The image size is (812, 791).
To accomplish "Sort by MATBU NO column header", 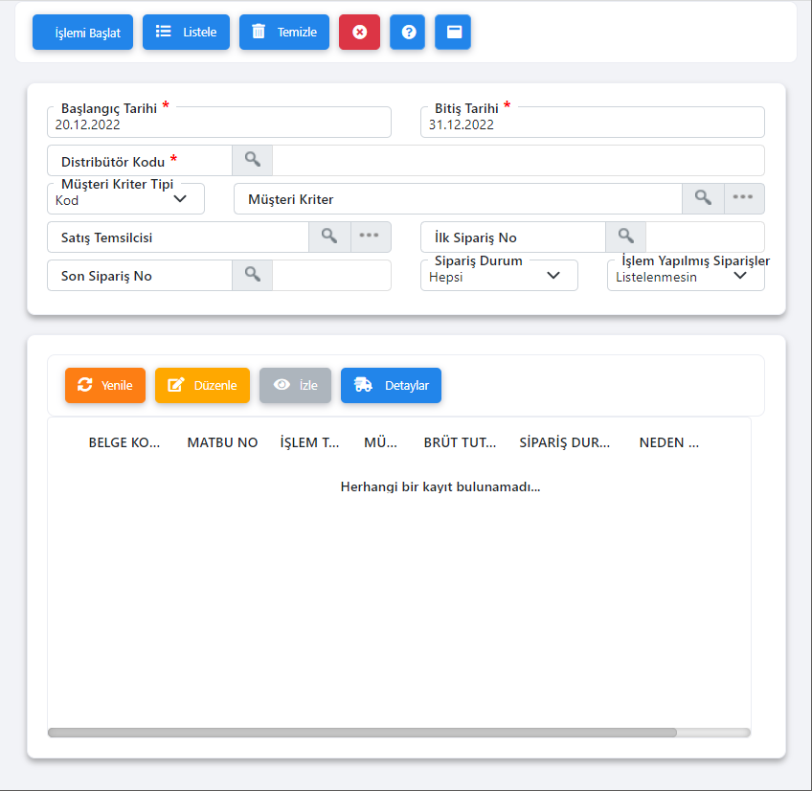I will [223, 442].
